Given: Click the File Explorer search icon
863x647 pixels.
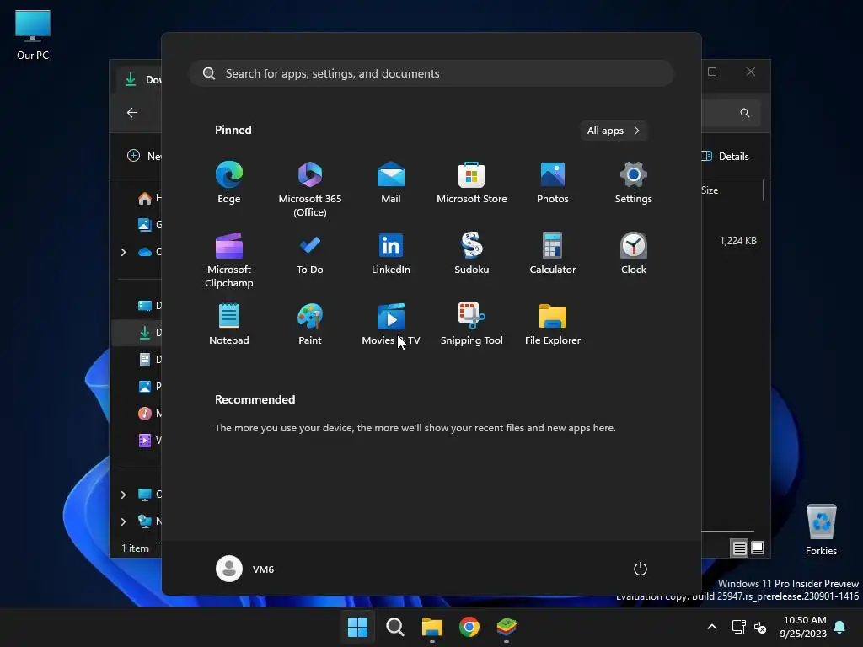Looking at the screenshot, I should (745, 113).
